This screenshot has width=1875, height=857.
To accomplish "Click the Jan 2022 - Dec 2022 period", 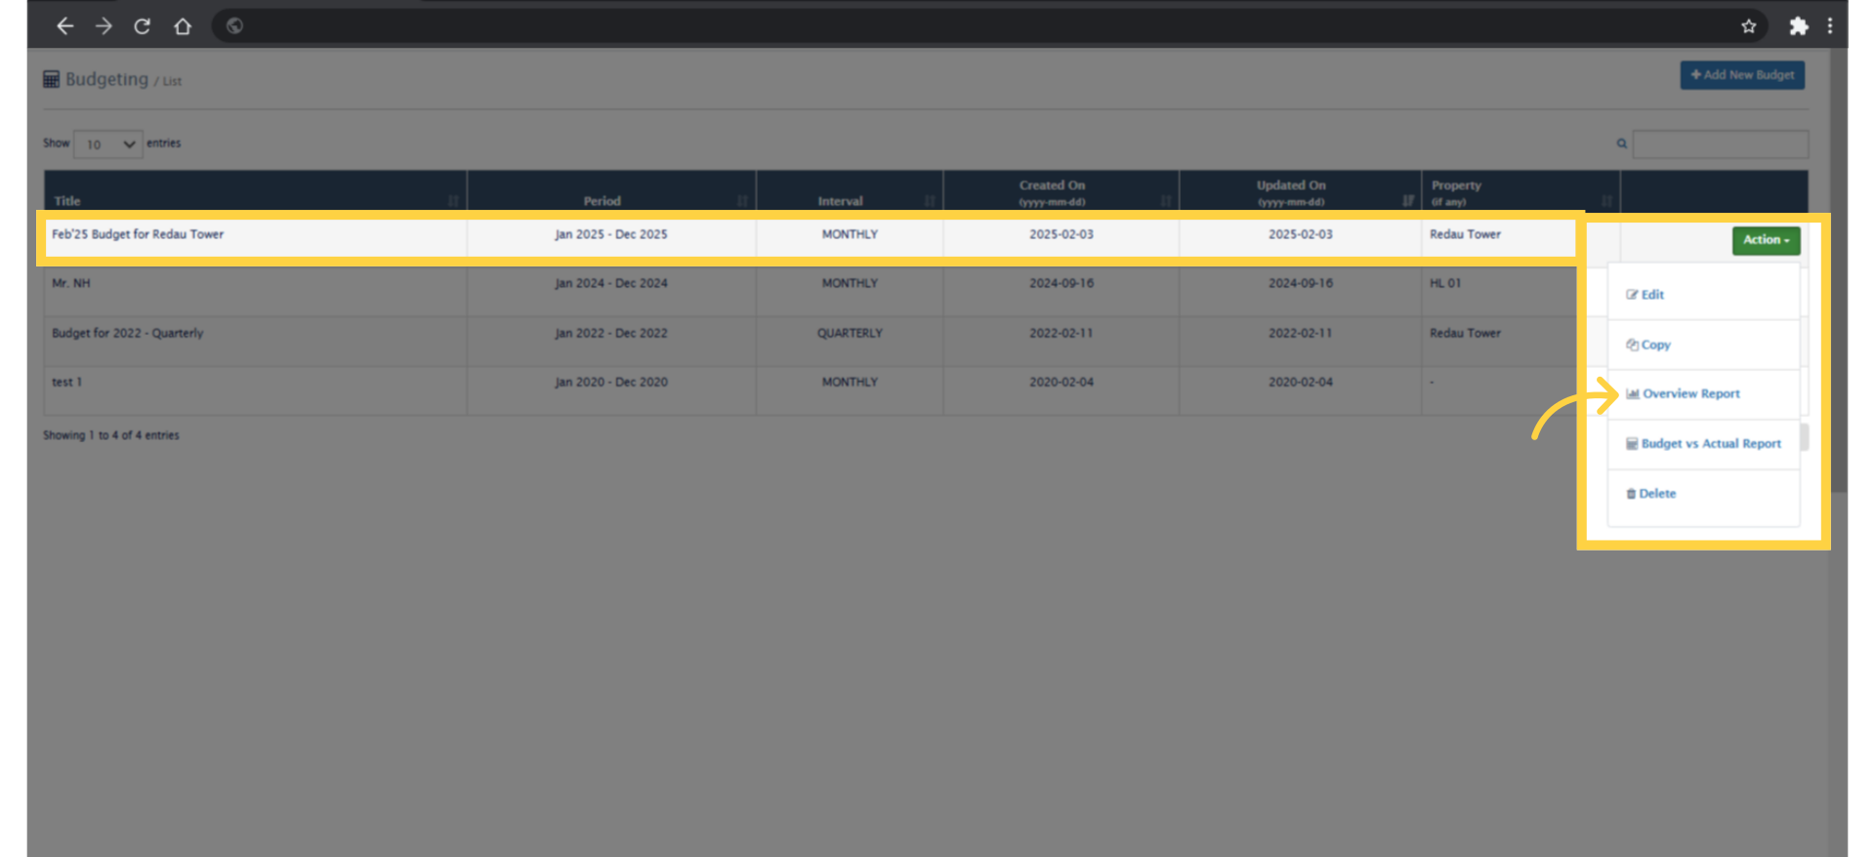I will [611, 333].
